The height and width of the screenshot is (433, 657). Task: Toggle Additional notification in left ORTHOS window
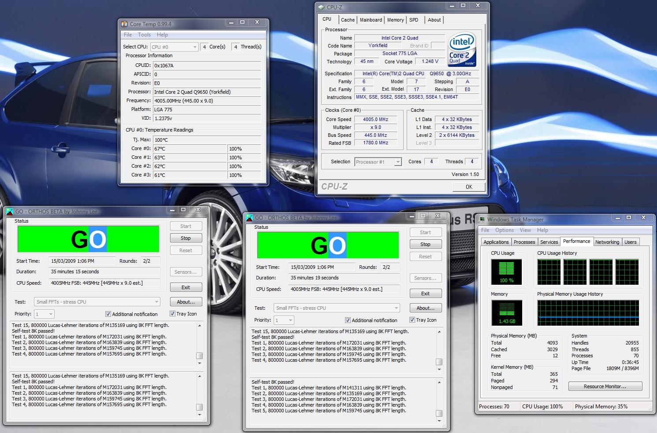(108, 314)
